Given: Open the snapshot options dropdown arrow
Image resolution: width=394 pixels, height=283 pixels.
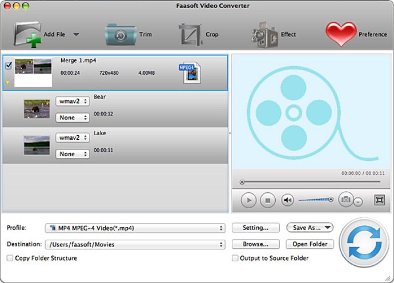Looking at the screenshot, I should (x=358, y=201).
